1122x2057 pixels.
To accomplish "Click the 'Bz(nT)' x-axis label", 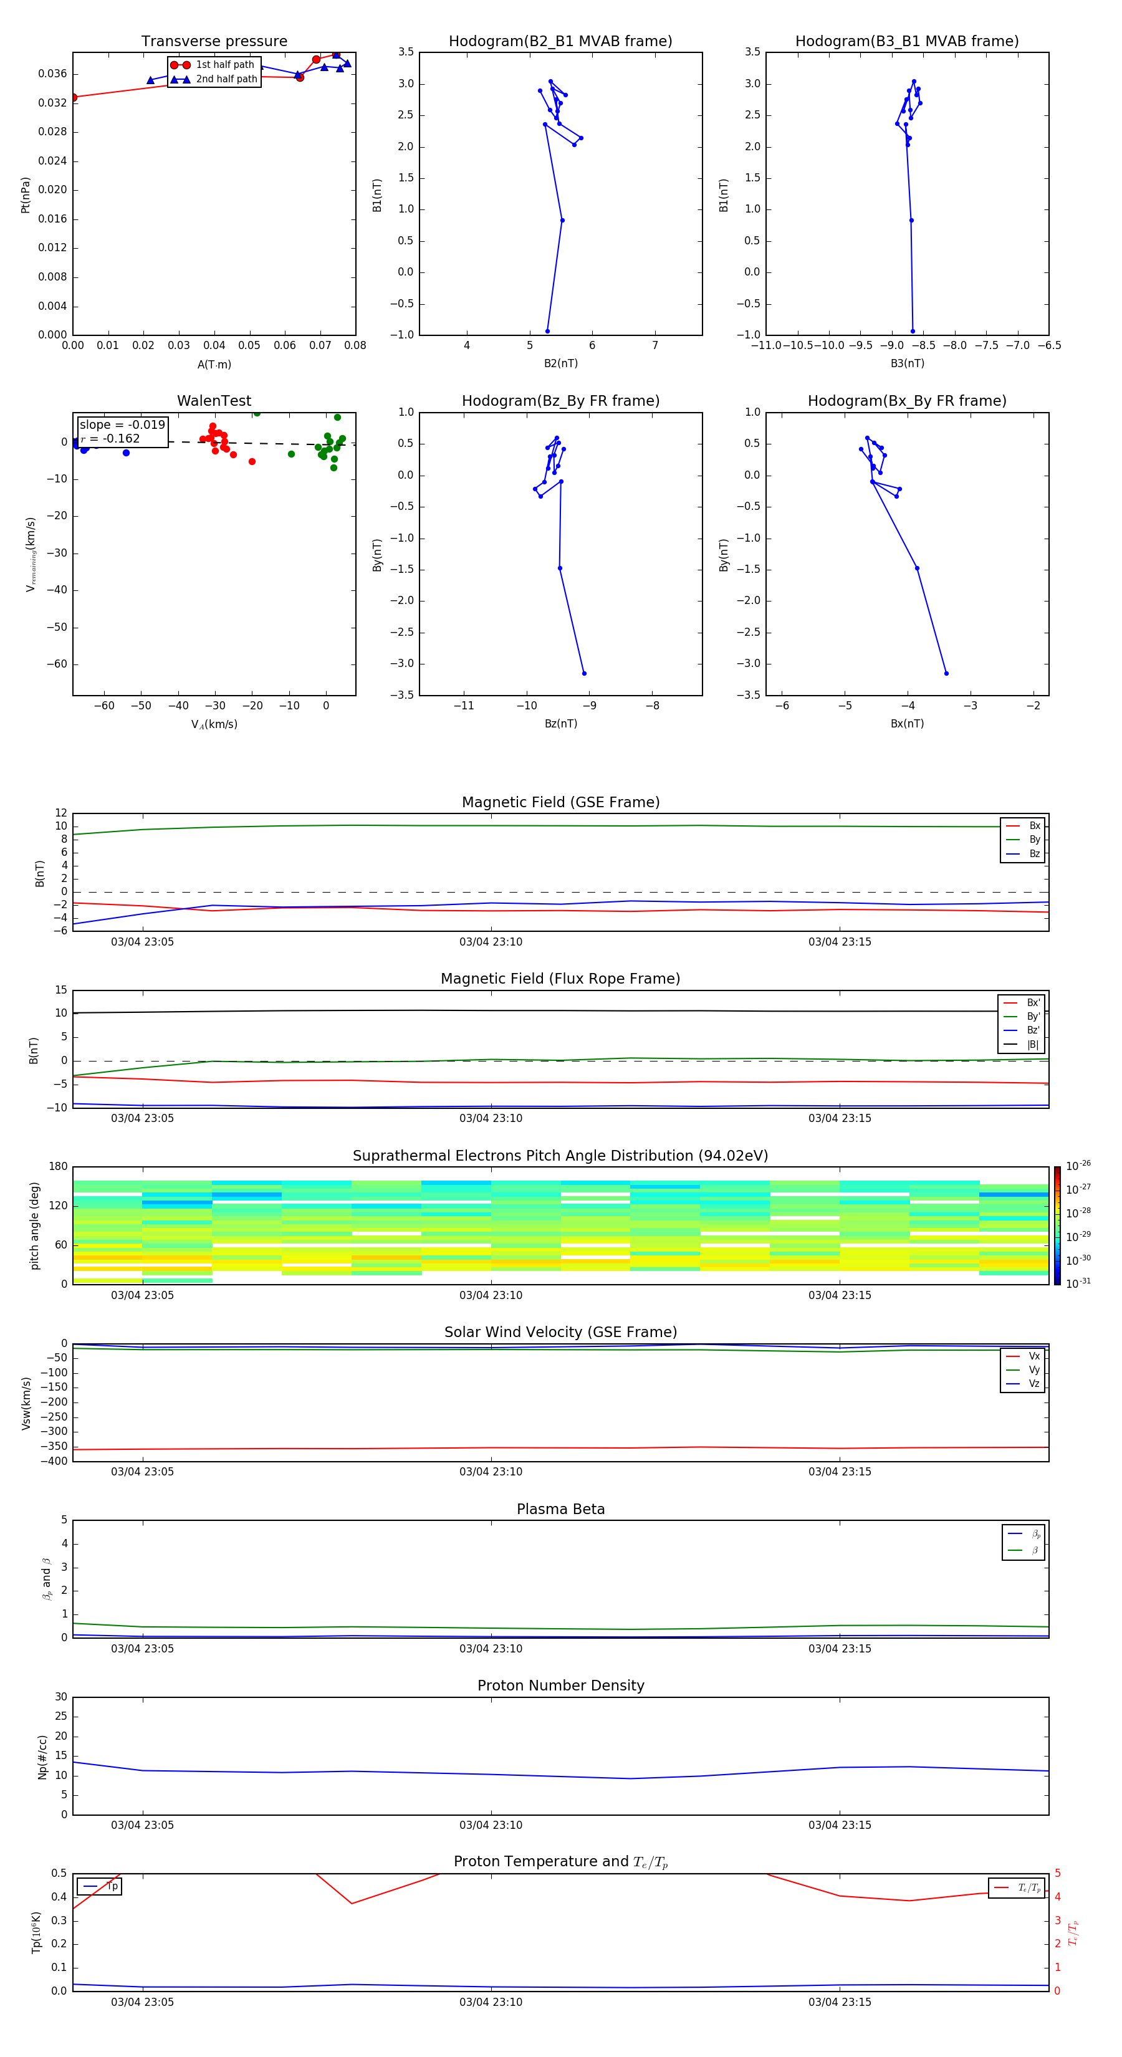I will pos(560,724).
